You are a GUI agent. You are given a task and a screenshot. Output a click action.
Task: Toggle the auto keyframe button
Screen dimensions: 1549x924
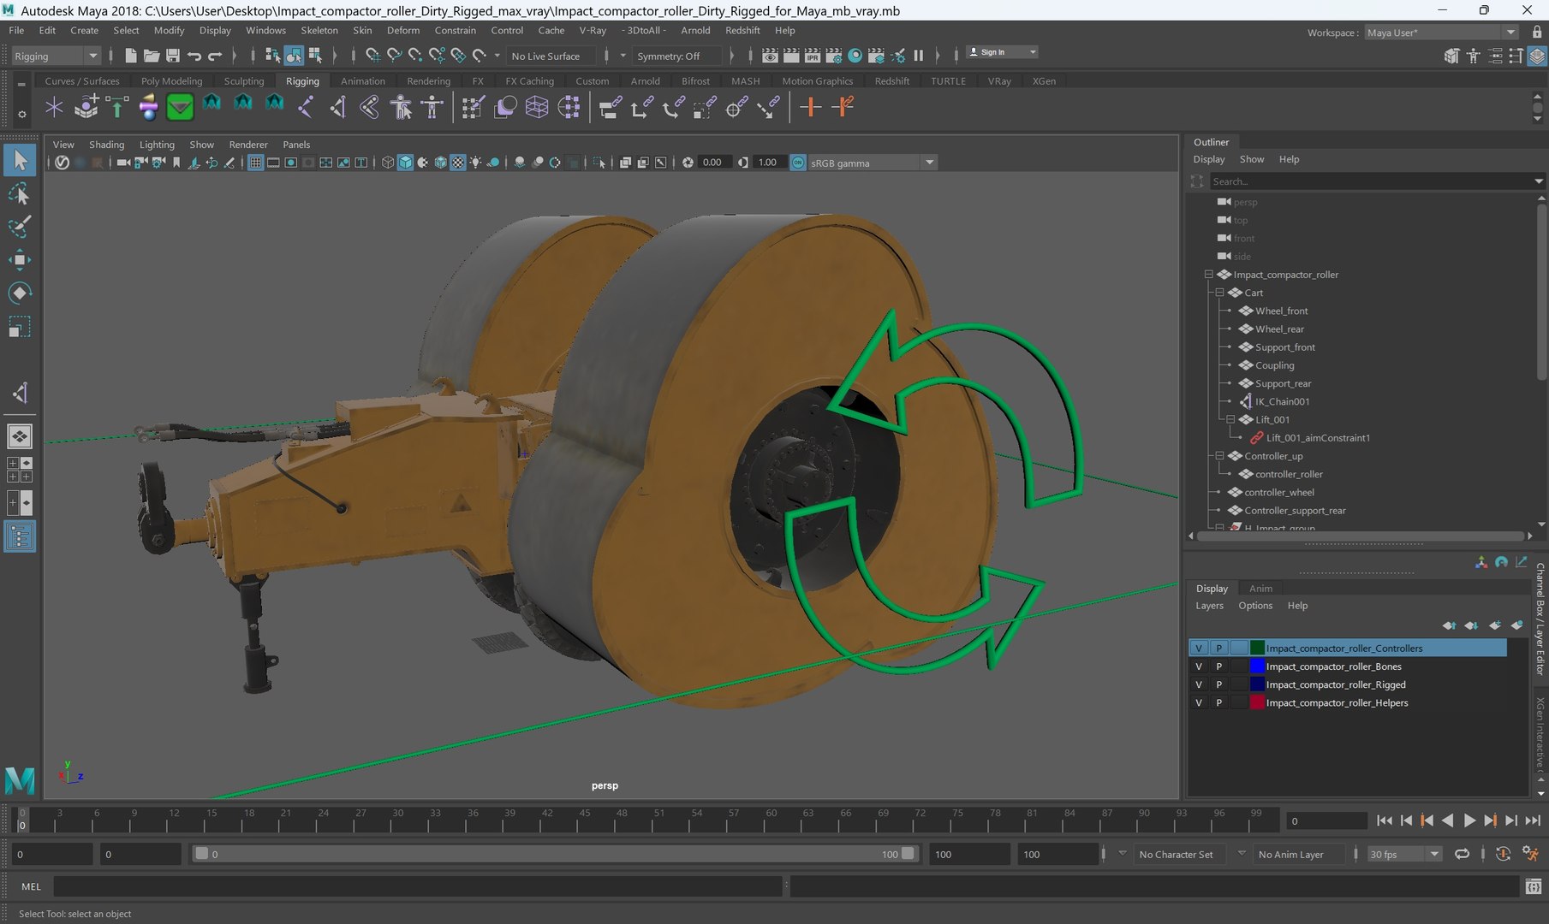1503,854
